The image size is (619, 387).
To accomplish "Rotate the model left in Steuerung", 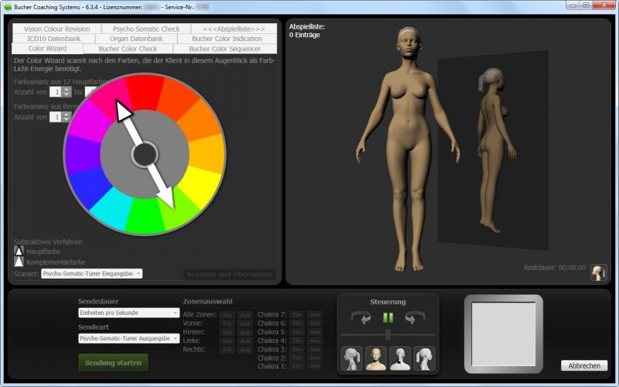I will click(361, 317).
